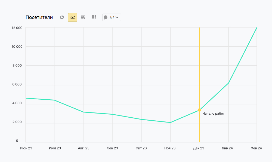Click the line point above Янв 24
The width and height of the screenshot is (272, 162).
[x=228, y=83]
